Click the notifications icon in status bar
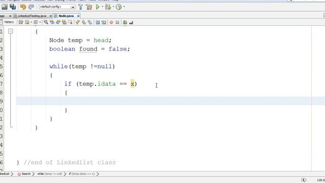The image size is (325, 183). coord(304,180)
